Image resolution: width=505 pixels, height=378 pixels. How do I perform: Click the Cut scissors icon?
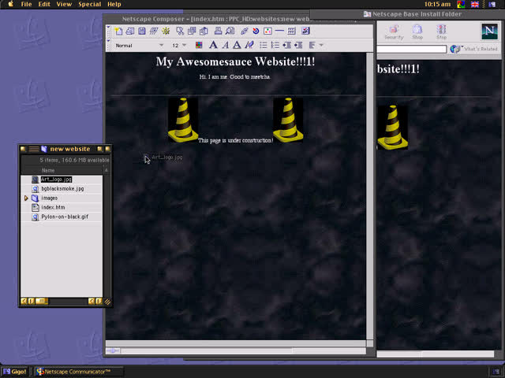tap(180, 31)
